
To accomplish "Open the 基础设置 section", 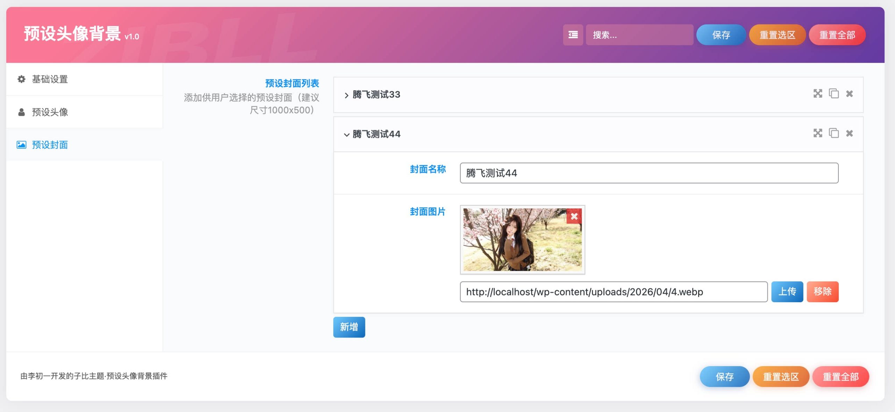I will click(84, 79).
